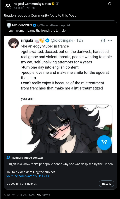Open ririgaki's profile picture
120x199 pixels.
point(14,43)
